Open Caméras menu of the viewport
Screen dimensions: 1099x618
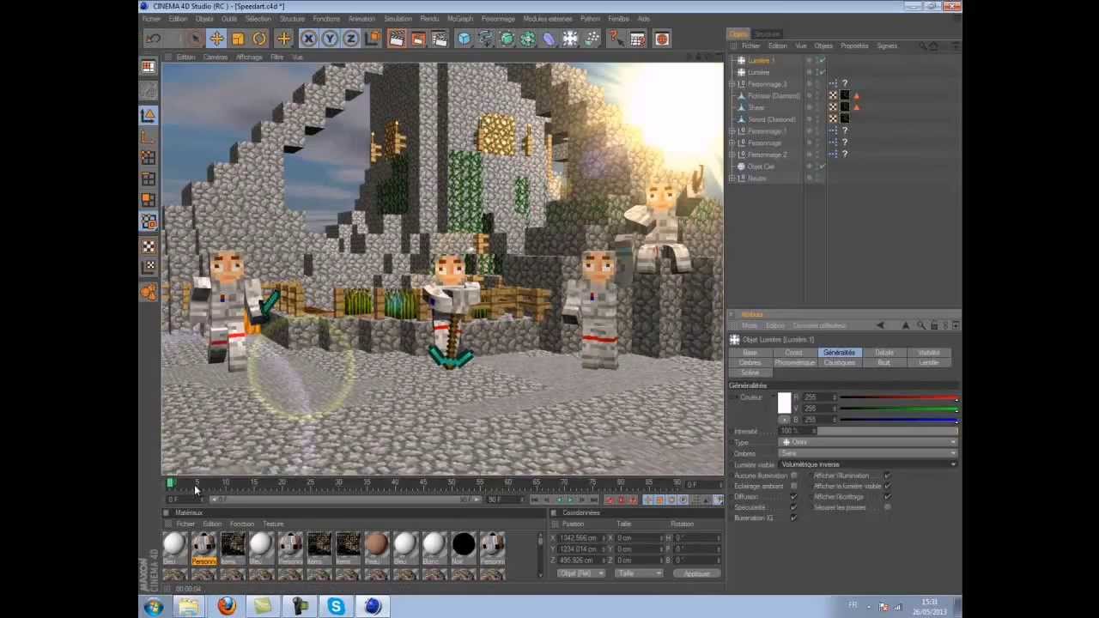point(216,58)
